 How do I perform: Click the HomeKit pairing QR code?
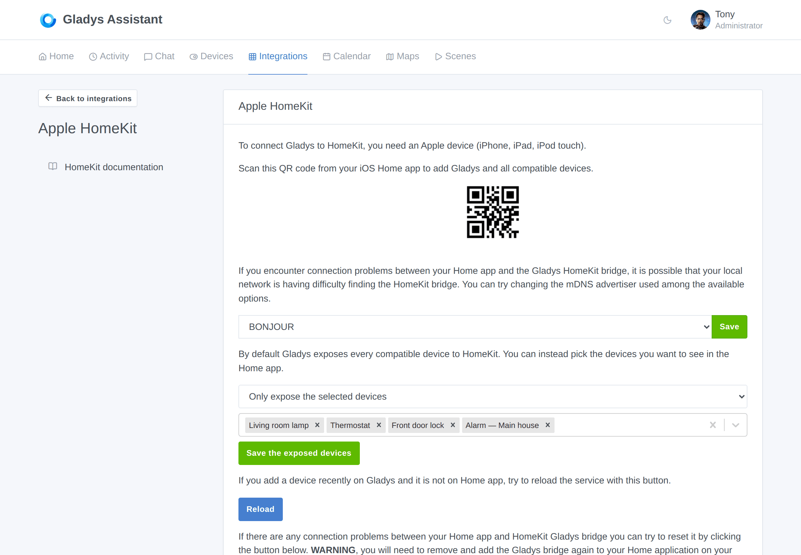[493, 212]
